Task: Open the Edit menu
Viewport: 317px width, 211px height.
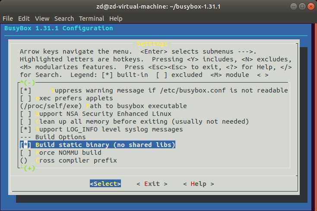Action: (x=24, y=19)
